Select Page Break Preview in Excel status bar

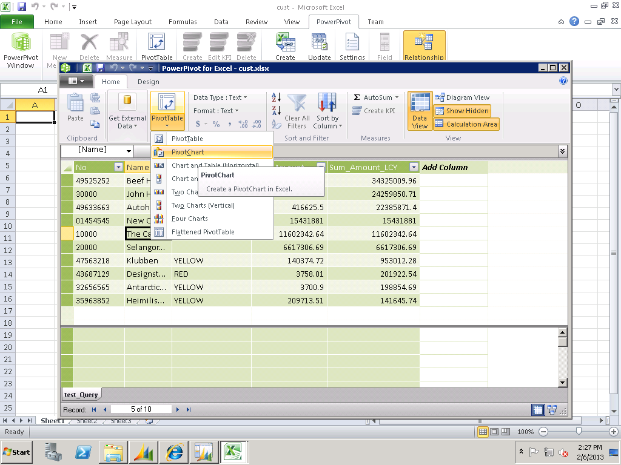point(506,432)
